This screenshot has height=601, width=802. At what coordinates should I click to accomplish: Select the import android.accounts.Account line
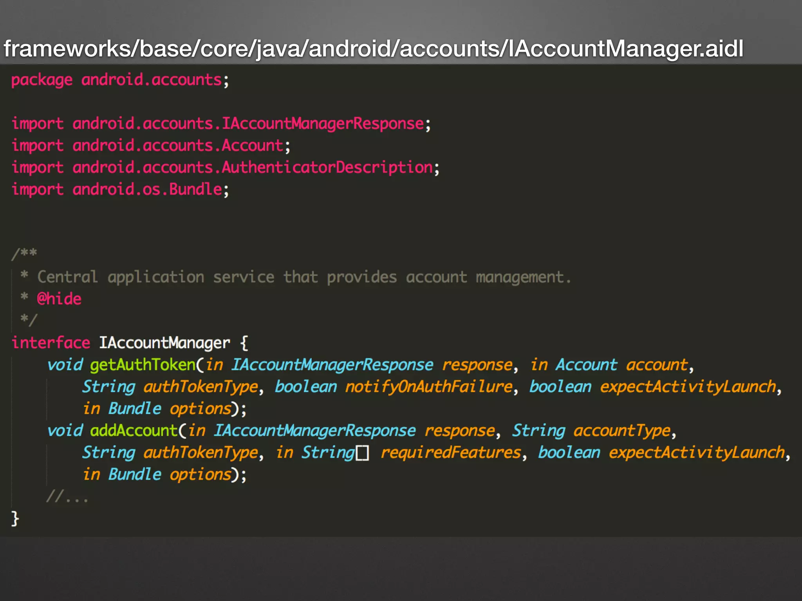pos(151,146)
